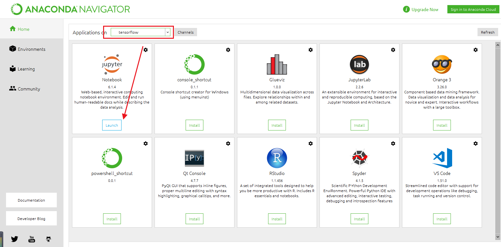The height and width of the screenshot is (247, 501).
Task: Click the Orange 3 sunglasses logo
Action: pos(442,64)
